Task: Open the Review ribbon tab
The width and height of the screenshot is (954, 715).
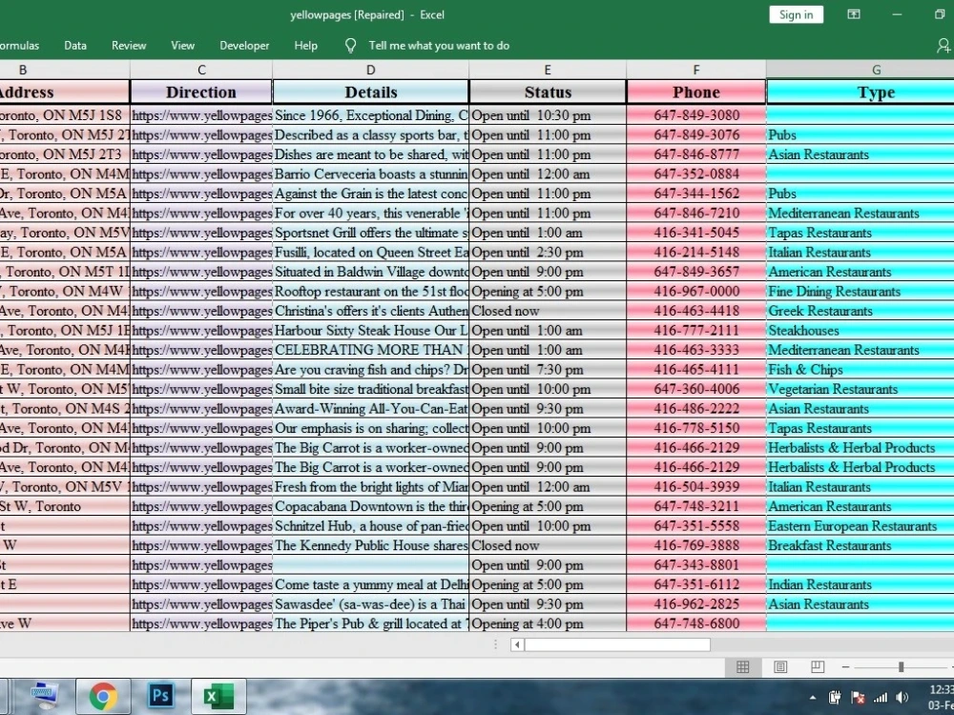Action: pyautogui.click(x=129, y=46)
